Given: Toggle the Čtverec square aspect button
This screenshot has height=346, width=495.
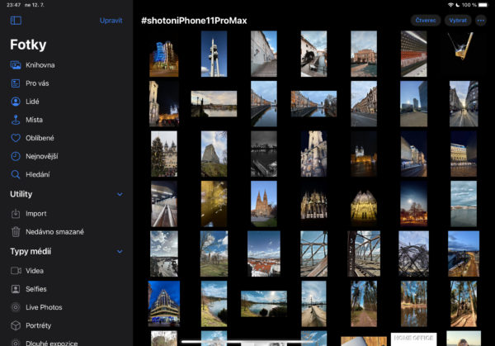Looking at the screenshot, I should pos(425,20).
